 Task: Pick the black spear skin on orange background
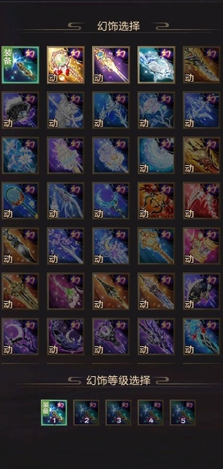tap(111, 292)
